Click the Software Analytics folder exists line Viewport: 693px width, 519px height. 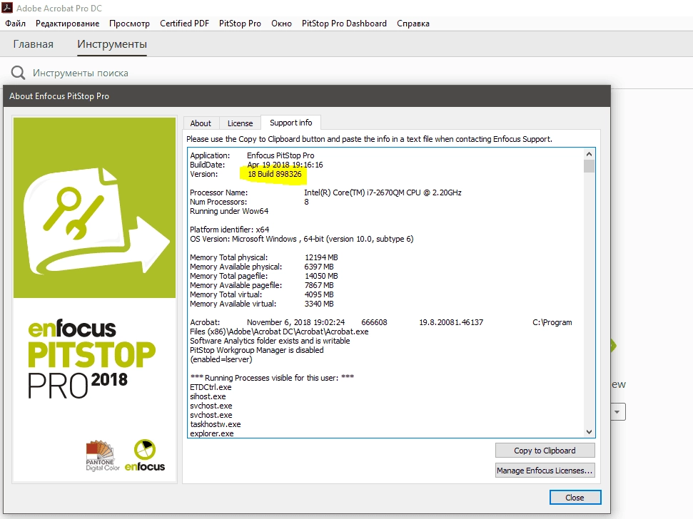click(x=270, y=341)
